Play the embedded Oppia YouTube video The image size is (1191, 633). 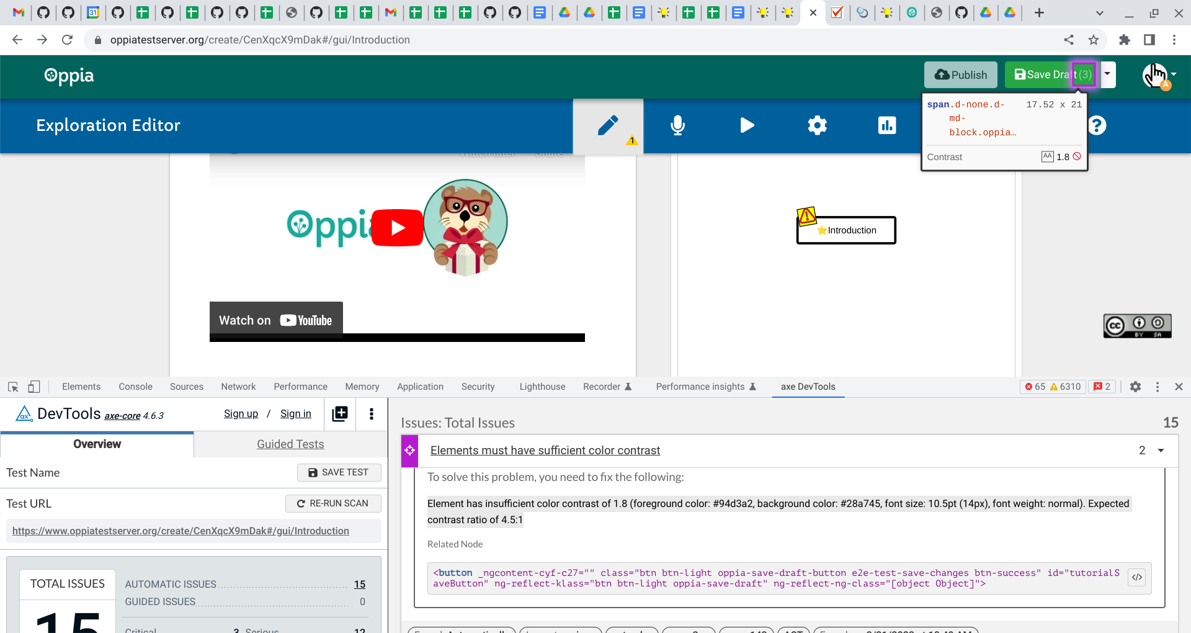397,228
